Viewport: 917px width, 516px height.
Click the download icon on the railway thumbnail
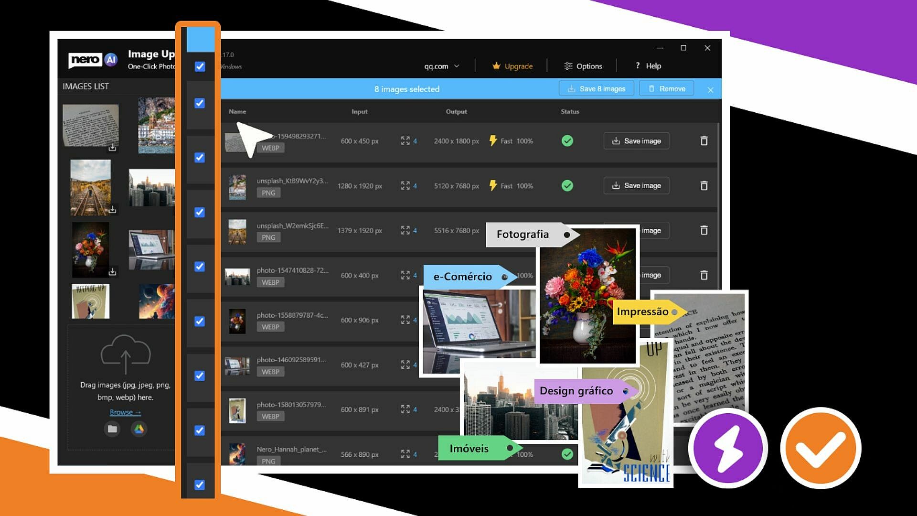point(112,209)
